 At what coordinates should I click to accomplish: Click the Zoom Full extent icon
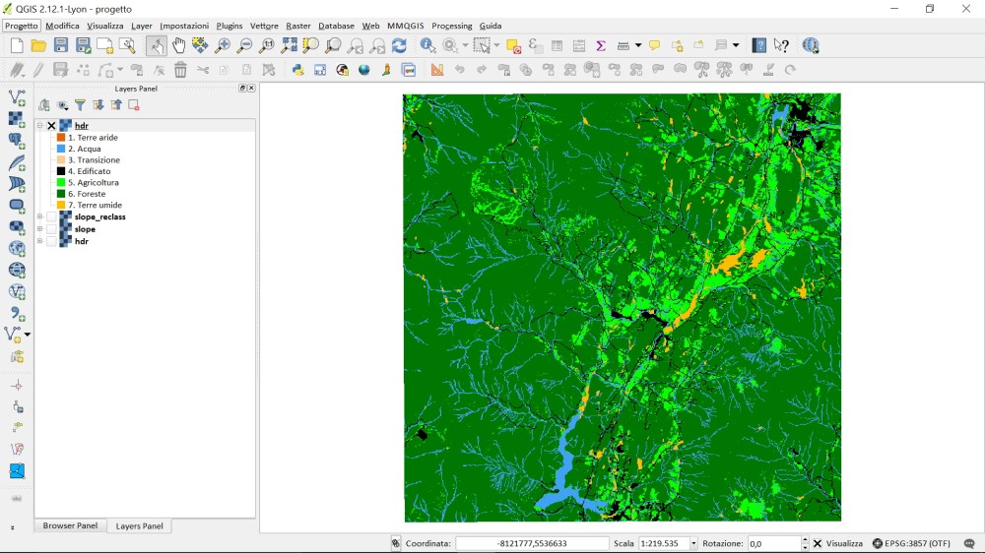pyautogui.click(x=290, y=45)
